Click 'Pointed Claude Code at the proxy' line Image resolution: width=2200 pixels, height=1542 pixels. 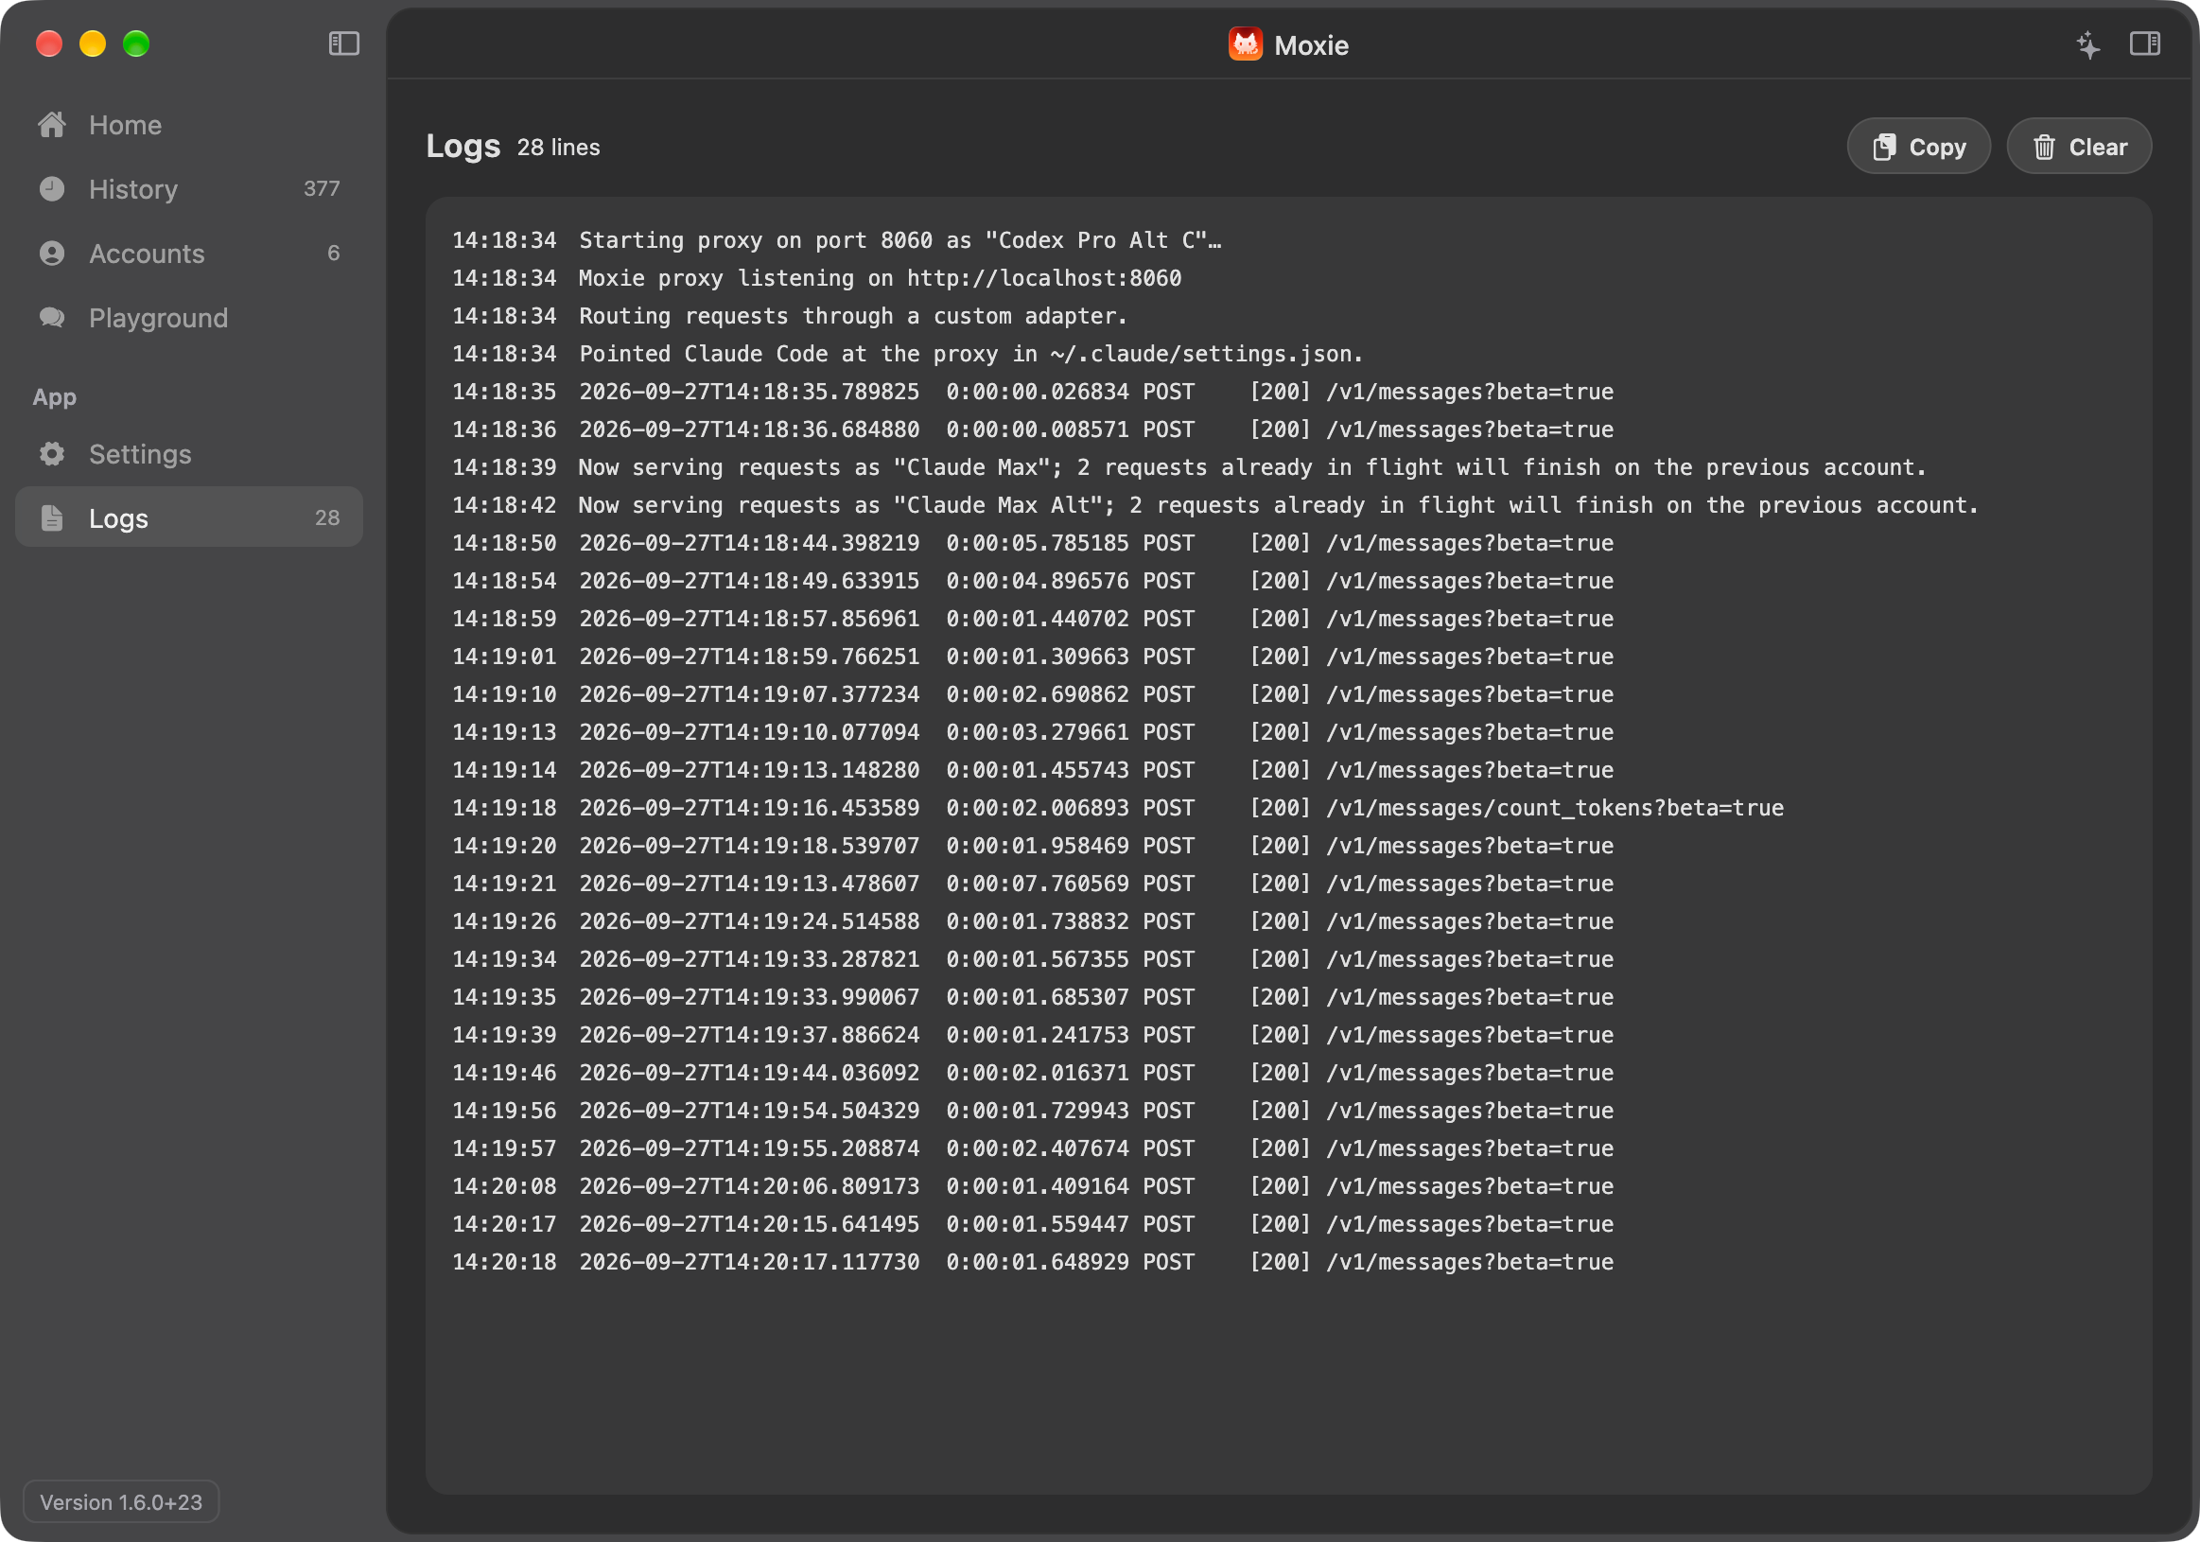click(x=906, y=354)
